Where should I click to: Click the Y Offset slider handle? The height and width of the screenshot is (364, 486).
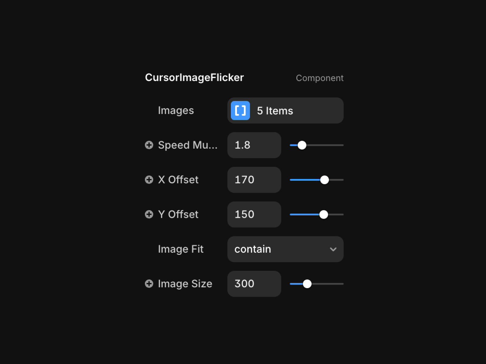click(323, 214)
